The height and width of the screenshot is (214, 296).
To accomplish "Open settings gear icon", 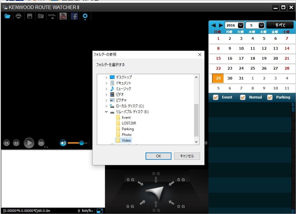I will point(85,16).
